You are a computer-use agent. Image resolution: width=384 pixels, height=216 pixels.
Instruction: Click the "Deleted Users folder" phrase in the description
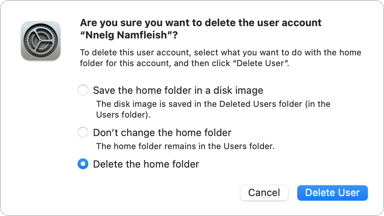coord(261,104)
